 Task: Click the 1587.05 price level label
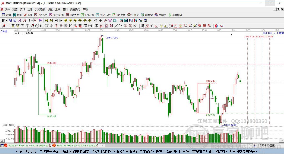[x=51, y=63]
